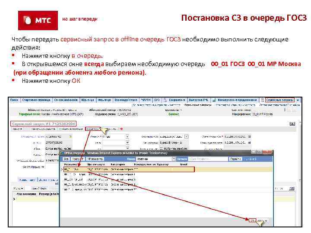
Task: Click the Абонентский номер field value
Action: pyautogui.click(x=57, y=136)
